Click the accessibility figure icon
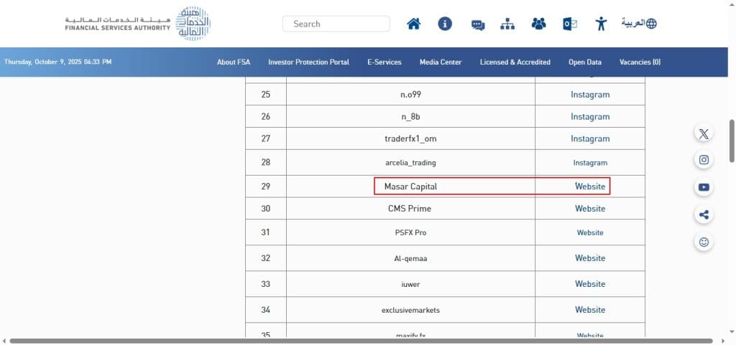 point(602,24)
